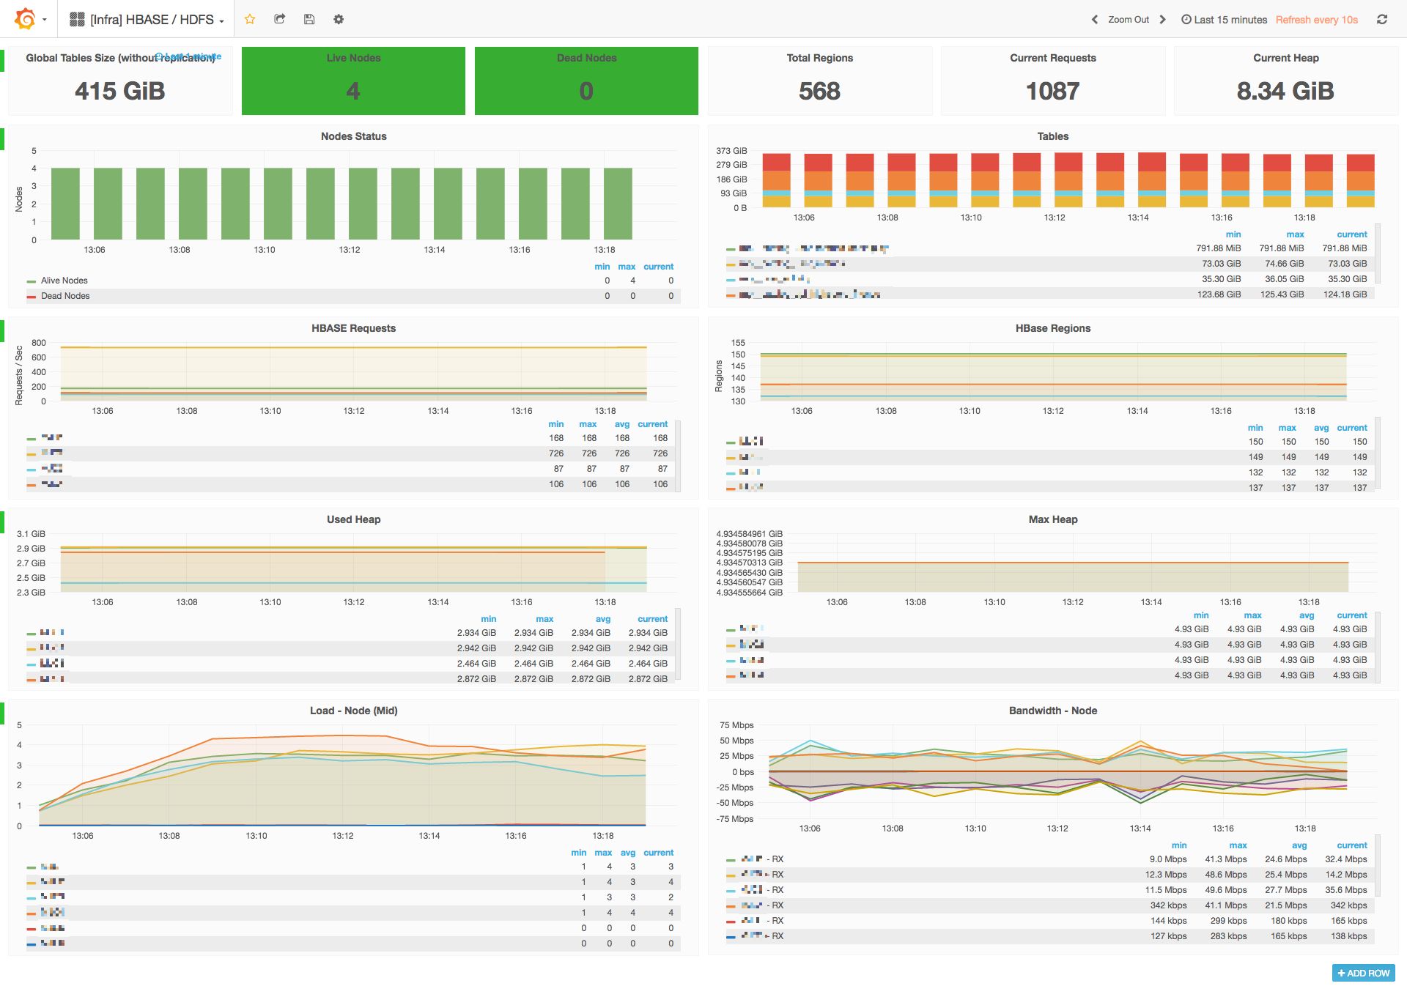Click the Bandwidth legend scrollbar

[x=1378, y=864]
